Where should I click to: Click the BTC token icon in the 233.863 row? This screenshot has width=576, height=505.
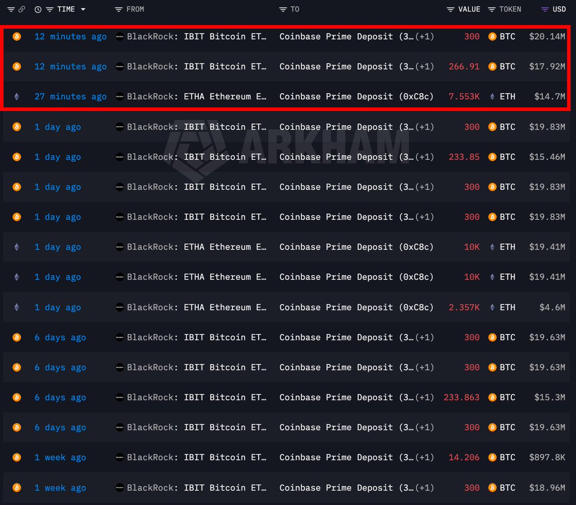pos(492,398)
